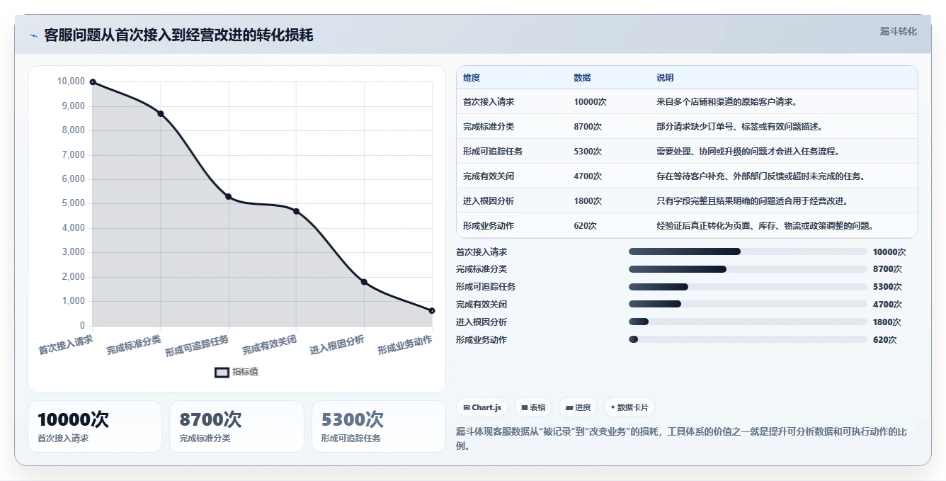This screenshot has width=946, height=481.
Task: Click the 8700次 完成标准分类 stat card
Action: pyautogui.click(x=236, y=426)
